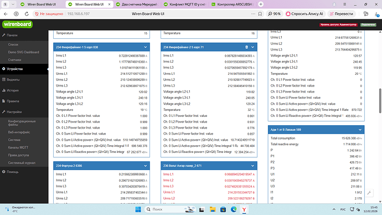The width and height of the screenshot is (382, 215).
Task: Collapse the 234 Фиерефайнес-2 5 корп 71 card
Action: click(252, 47)
